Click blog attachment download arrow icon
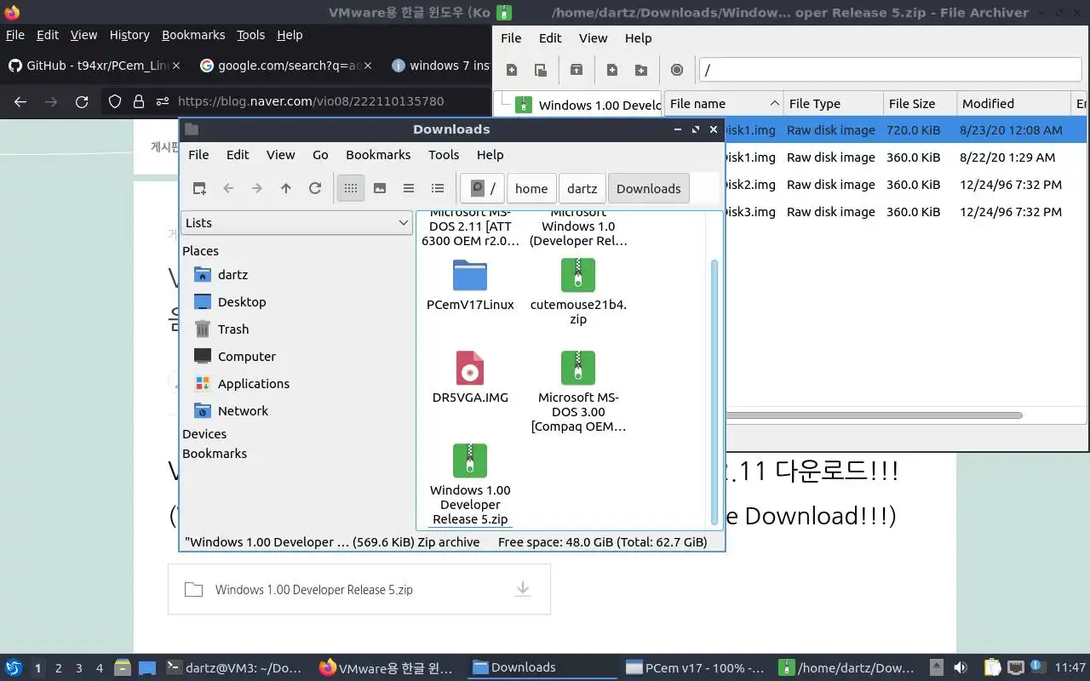The image size is (1090, 681). coord(523,589)
